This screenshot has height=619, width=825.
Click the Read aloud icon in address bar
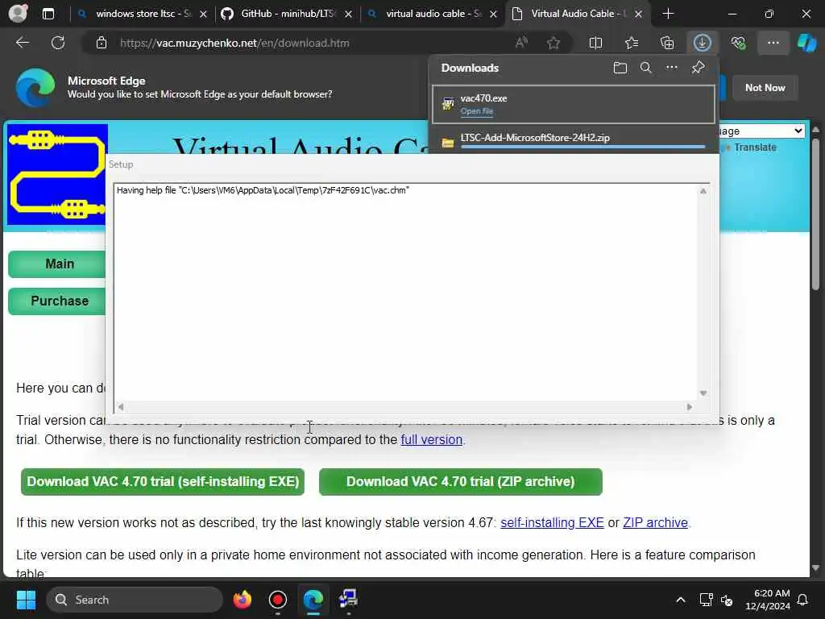point(521,43)
